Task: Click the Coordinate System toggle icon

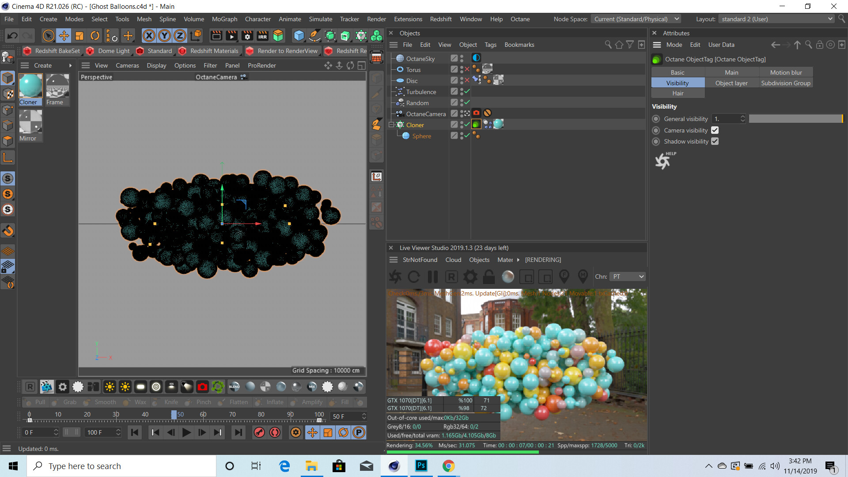Action: pyautogui.click(x=197, y=36)
